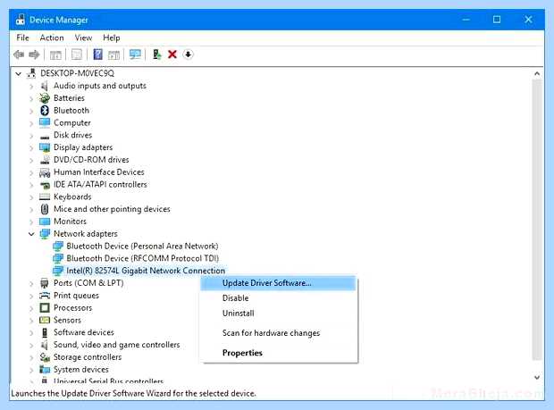Click the action pane toolbar icon
Viewport: 554px width, 410px height.
[113, 54]
